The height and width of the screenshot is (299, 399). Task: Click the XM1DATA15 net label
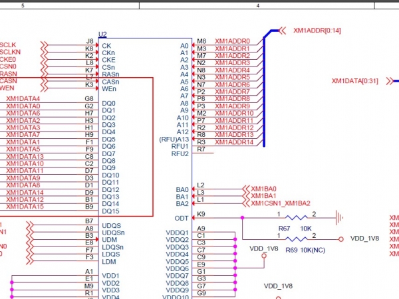[x=25, y=207]
